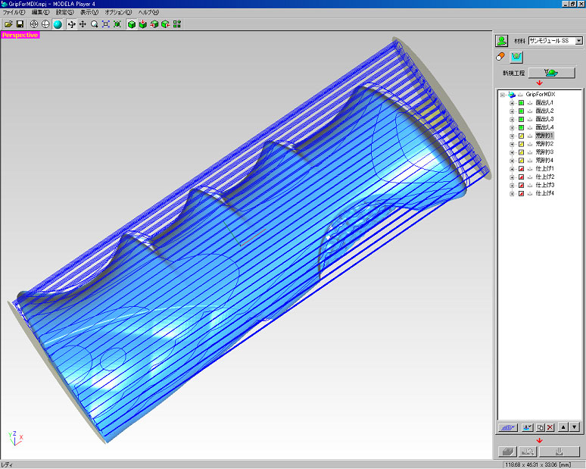Click the create toolpath icon button
The image size is (586, 469).
pos(507,427)
